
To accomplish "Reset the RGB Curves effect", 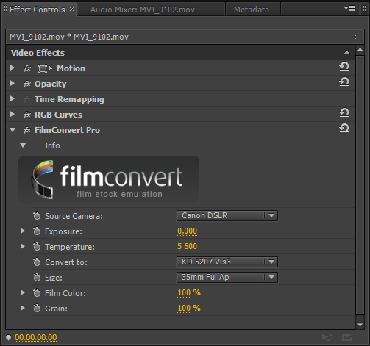I will point(344,112).
